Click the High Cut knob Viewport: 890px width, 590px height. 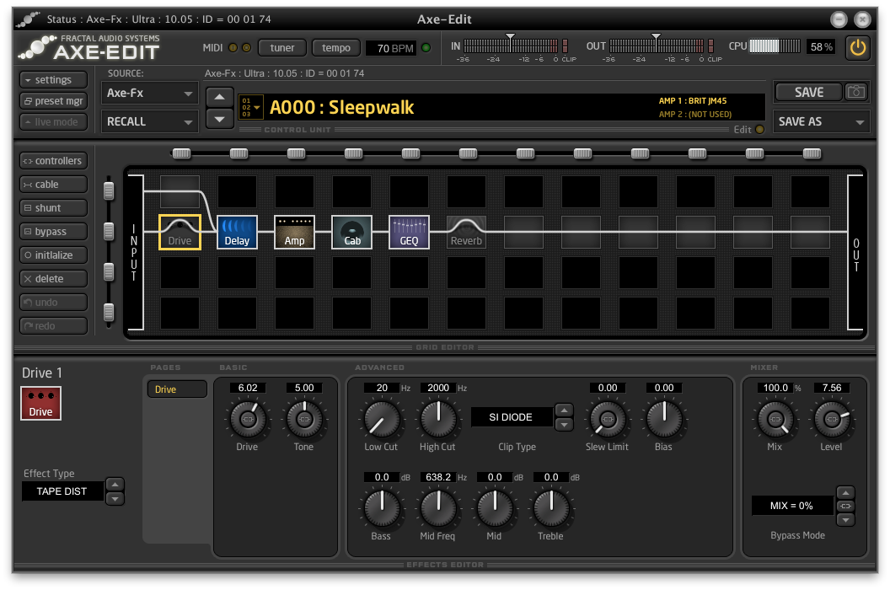click(438, 419)
